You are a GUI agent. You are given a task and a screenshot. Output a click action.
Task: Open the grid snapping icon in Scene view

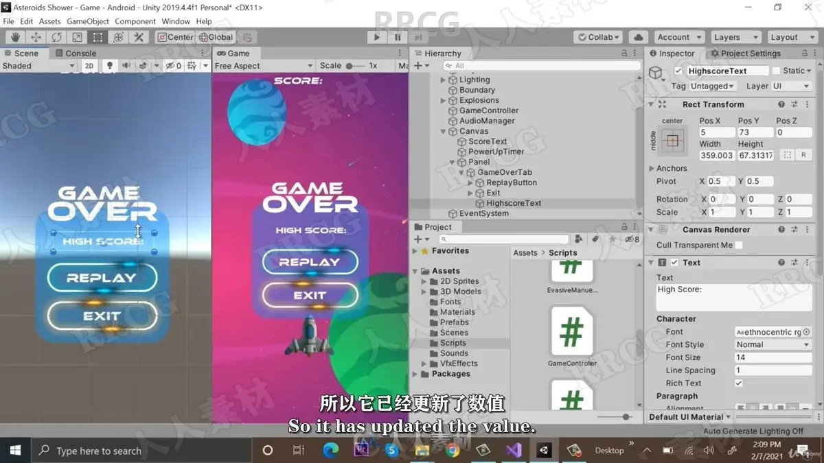(x=192, y=66)
